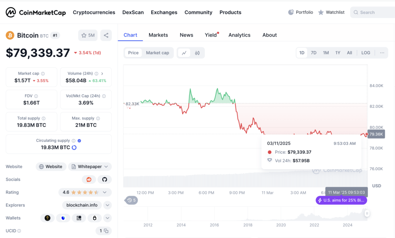Click the verified badge by Circulating supply
Screen dimensions: 395x238
(x=79, y=141)
